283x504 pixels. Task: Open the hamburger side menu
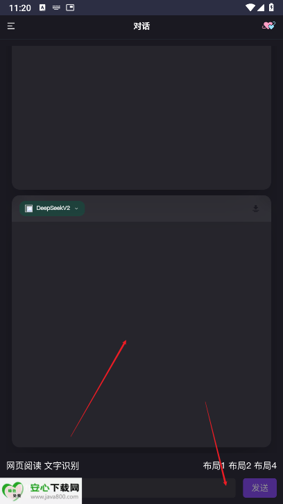click(x=11, y=26)
